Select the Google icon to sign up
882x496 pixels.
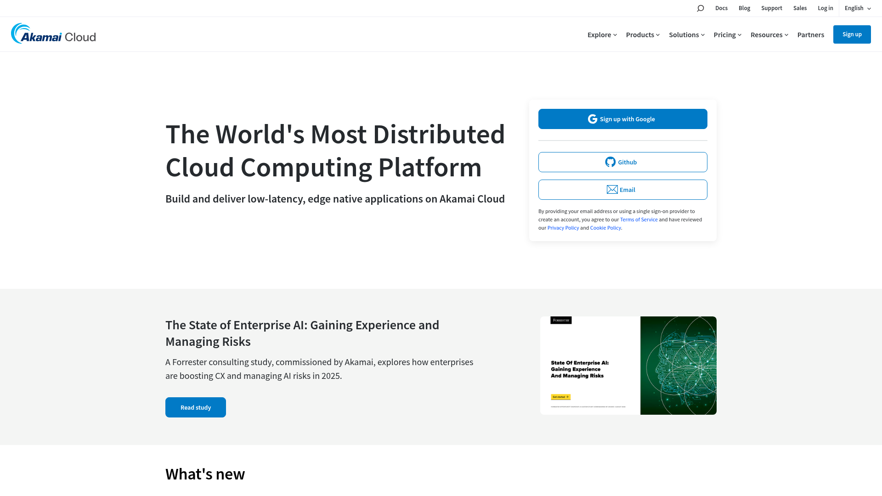(x=592, y=118)
